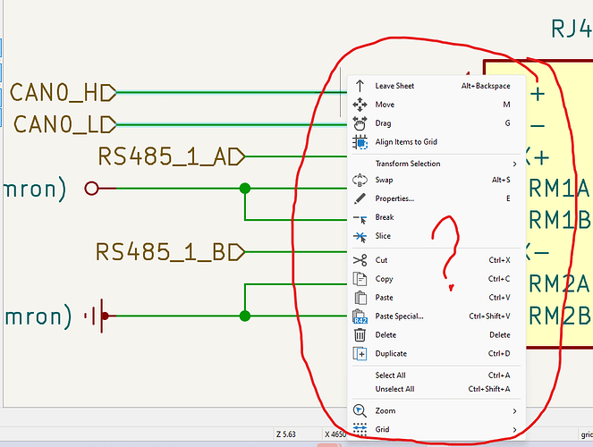The height and width of the screenshot is (447, 593).
Task: Select the Slice menu entry
Action: tap(436, 236)
